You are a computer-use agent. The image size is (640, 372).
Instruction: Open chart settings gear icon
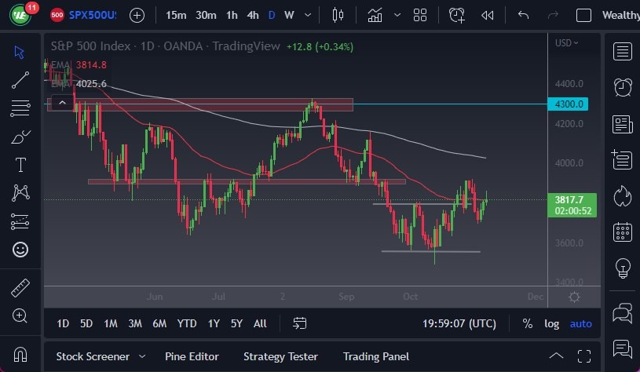tap(574, 297)
